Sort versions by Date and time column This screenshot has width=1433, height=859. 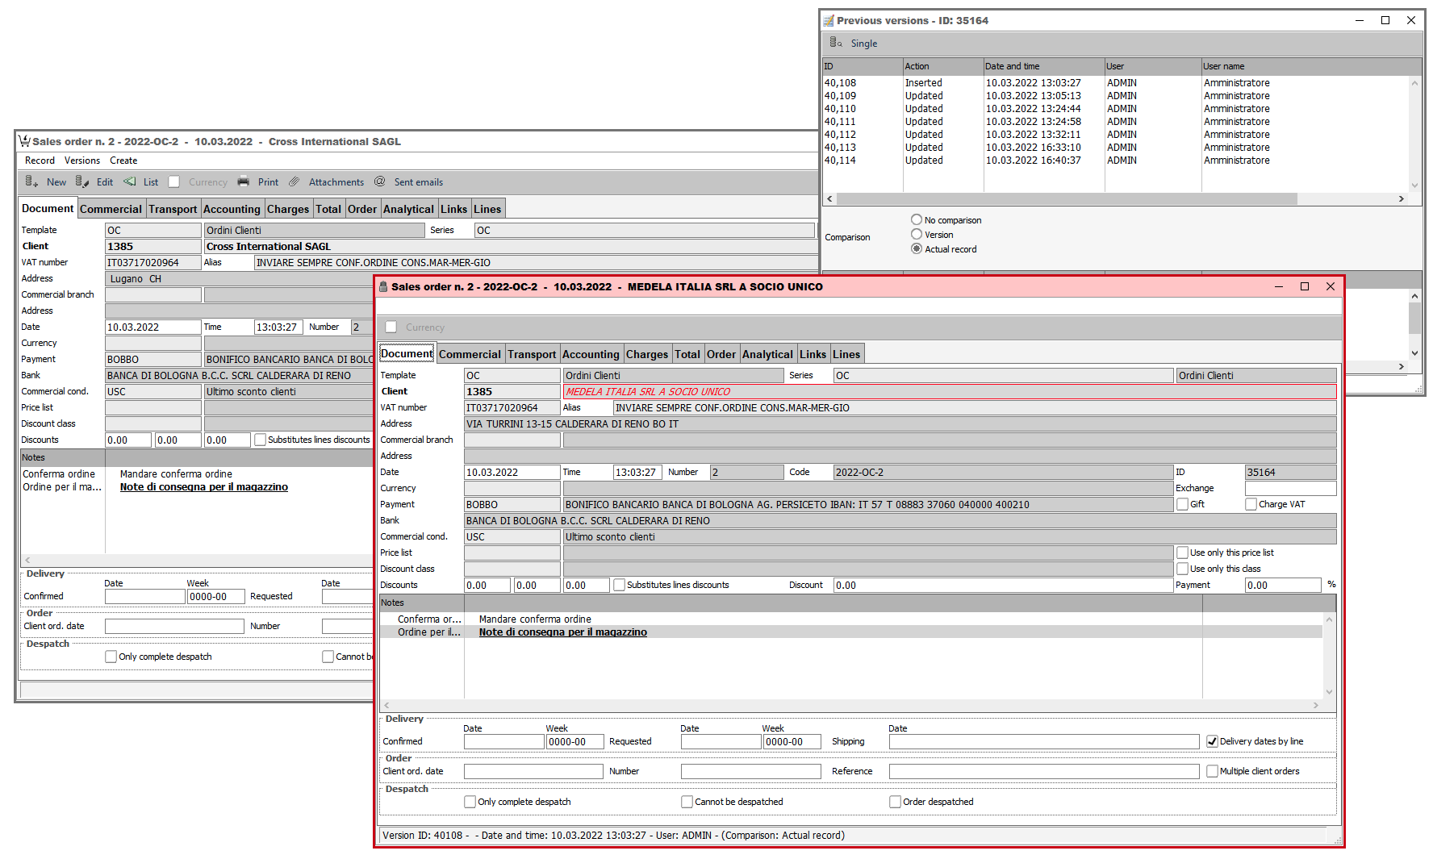coord(1043,66)
